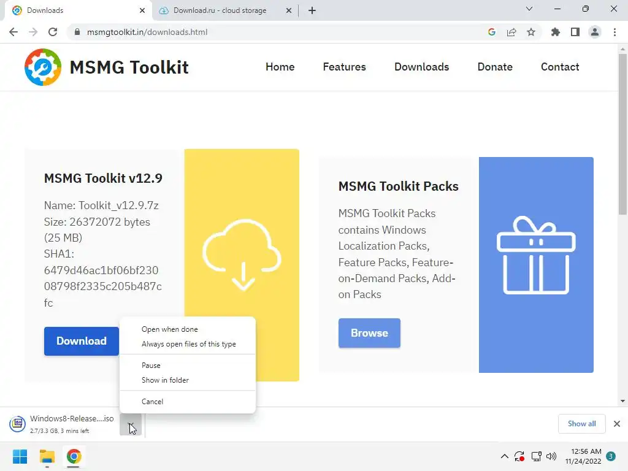Open the Contact nav link
This screenshot has width=628, height=471.
coord(560,67)
